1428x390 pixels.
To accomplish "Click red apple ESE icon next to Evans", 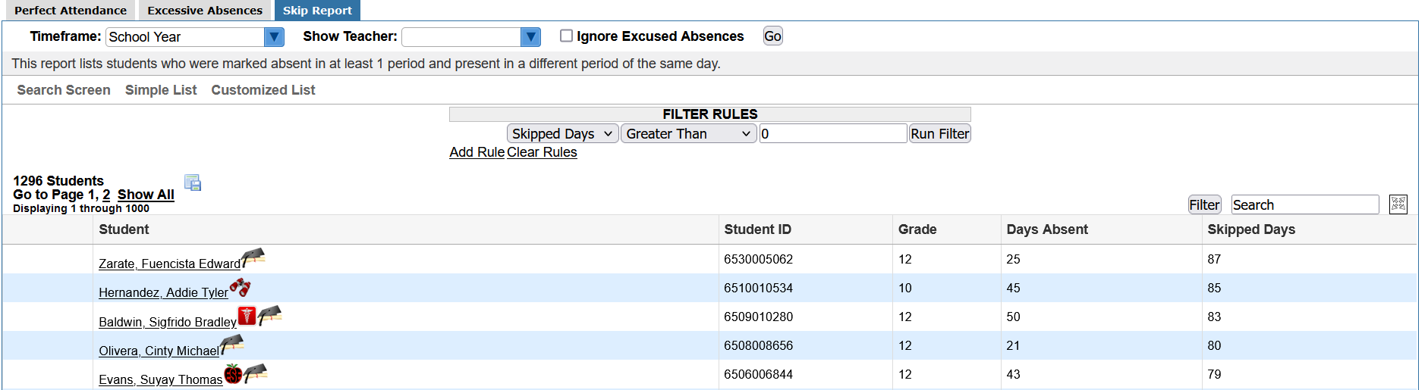I will coord(233,373).
